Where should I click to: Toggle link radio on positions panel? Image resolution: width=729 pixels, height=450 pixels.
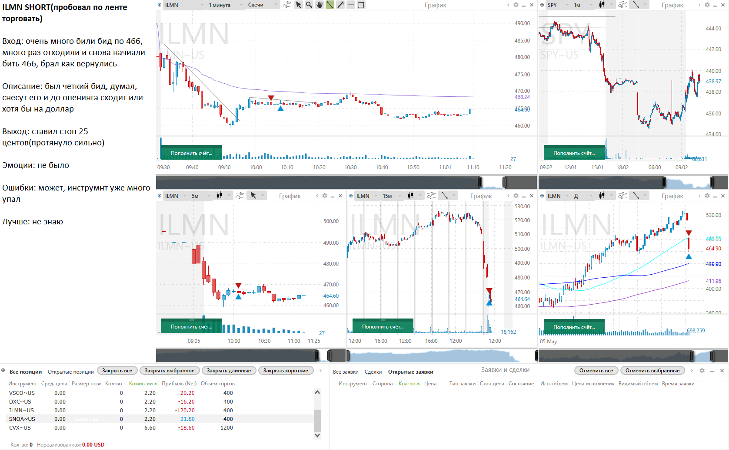(x=3, y=371)
